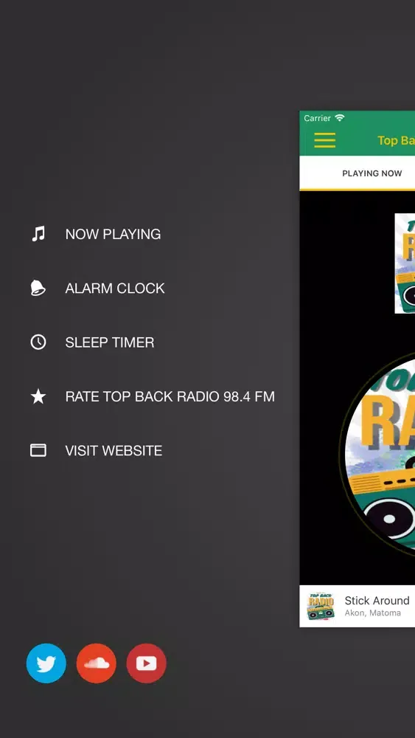The height and width of the screenshot is (738, 415).
Task: Tap the Akon, Matoma artist text
Action: [373, 613]
